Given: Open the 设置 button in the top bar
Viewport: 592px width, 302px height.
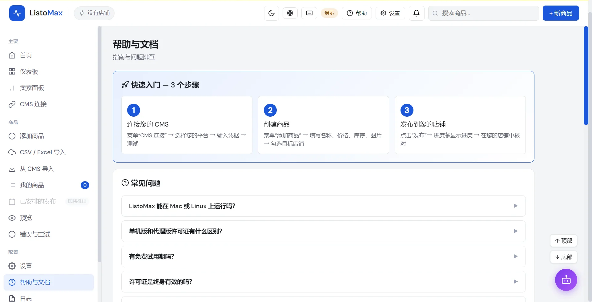Looking at the screenshot, I should tap(390, 13).
